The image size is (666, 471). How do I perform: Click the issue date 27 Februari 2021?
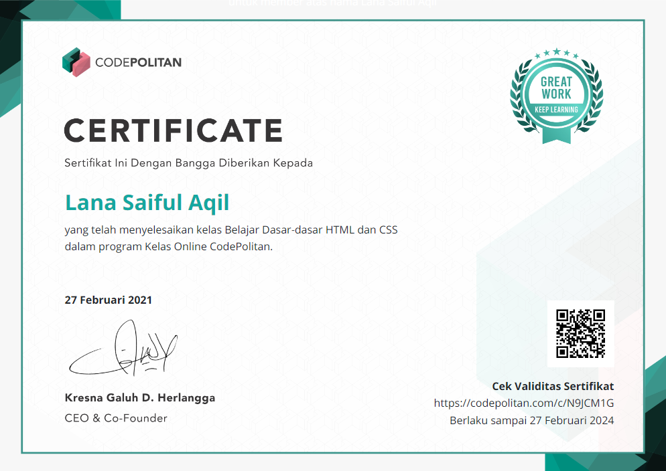(x=108, y=300)
